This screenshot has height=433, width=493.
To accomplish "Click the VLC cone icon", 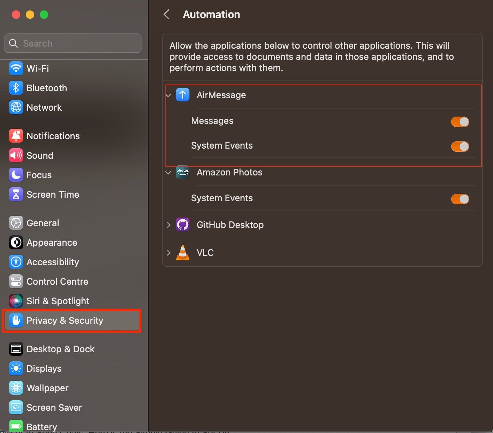I will [x=183, y=253].
